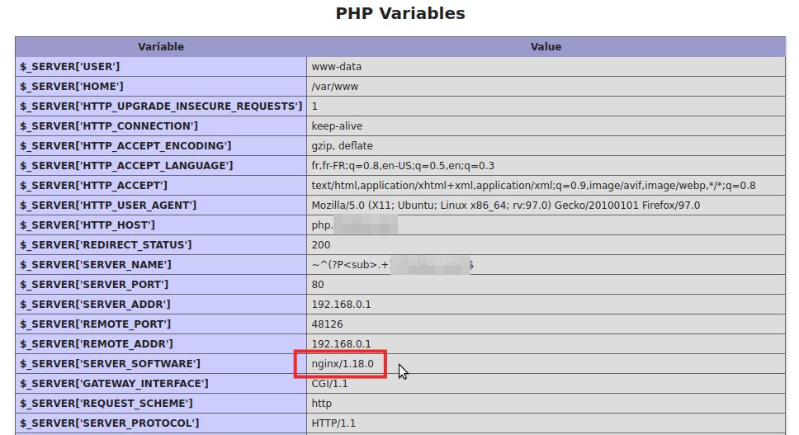The image size is (799, 435).
Task: Click the gzip, deflate encoding value
Action: pyautogui.click(x=342, y=146)
